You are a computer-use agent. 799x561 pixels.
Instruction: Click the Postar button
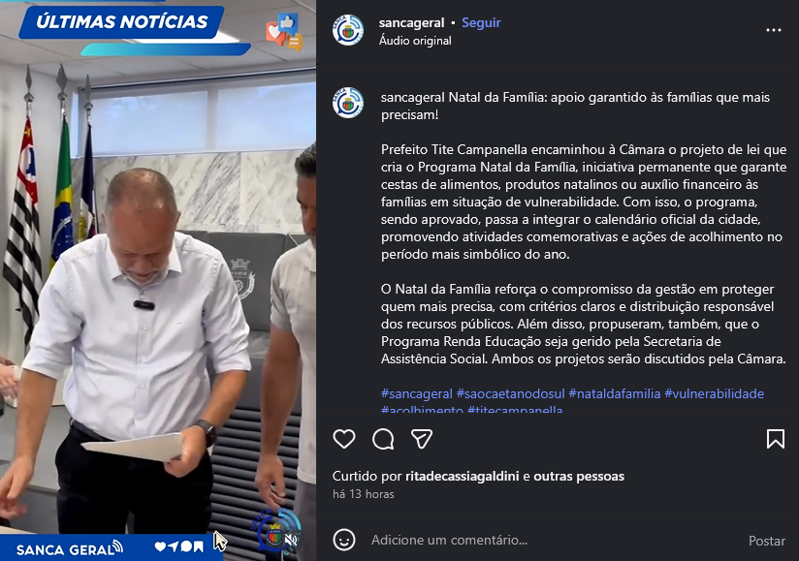(767, 541)
